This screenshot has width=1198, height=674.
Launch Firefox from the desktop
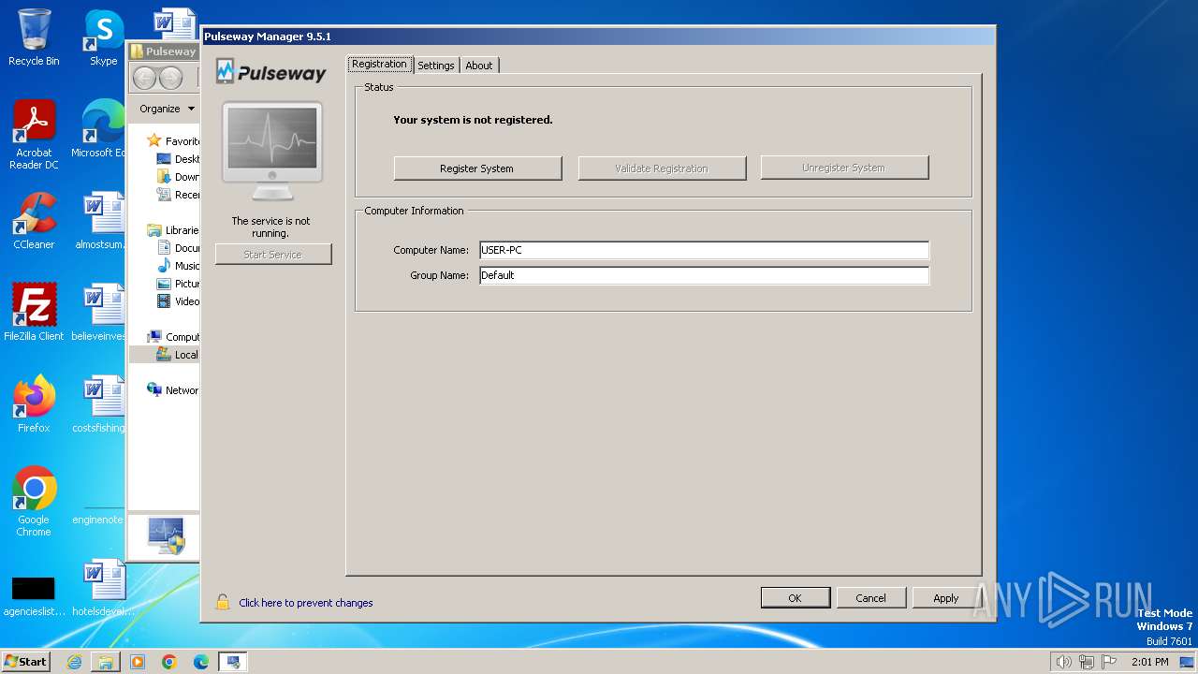pos(34,404)
